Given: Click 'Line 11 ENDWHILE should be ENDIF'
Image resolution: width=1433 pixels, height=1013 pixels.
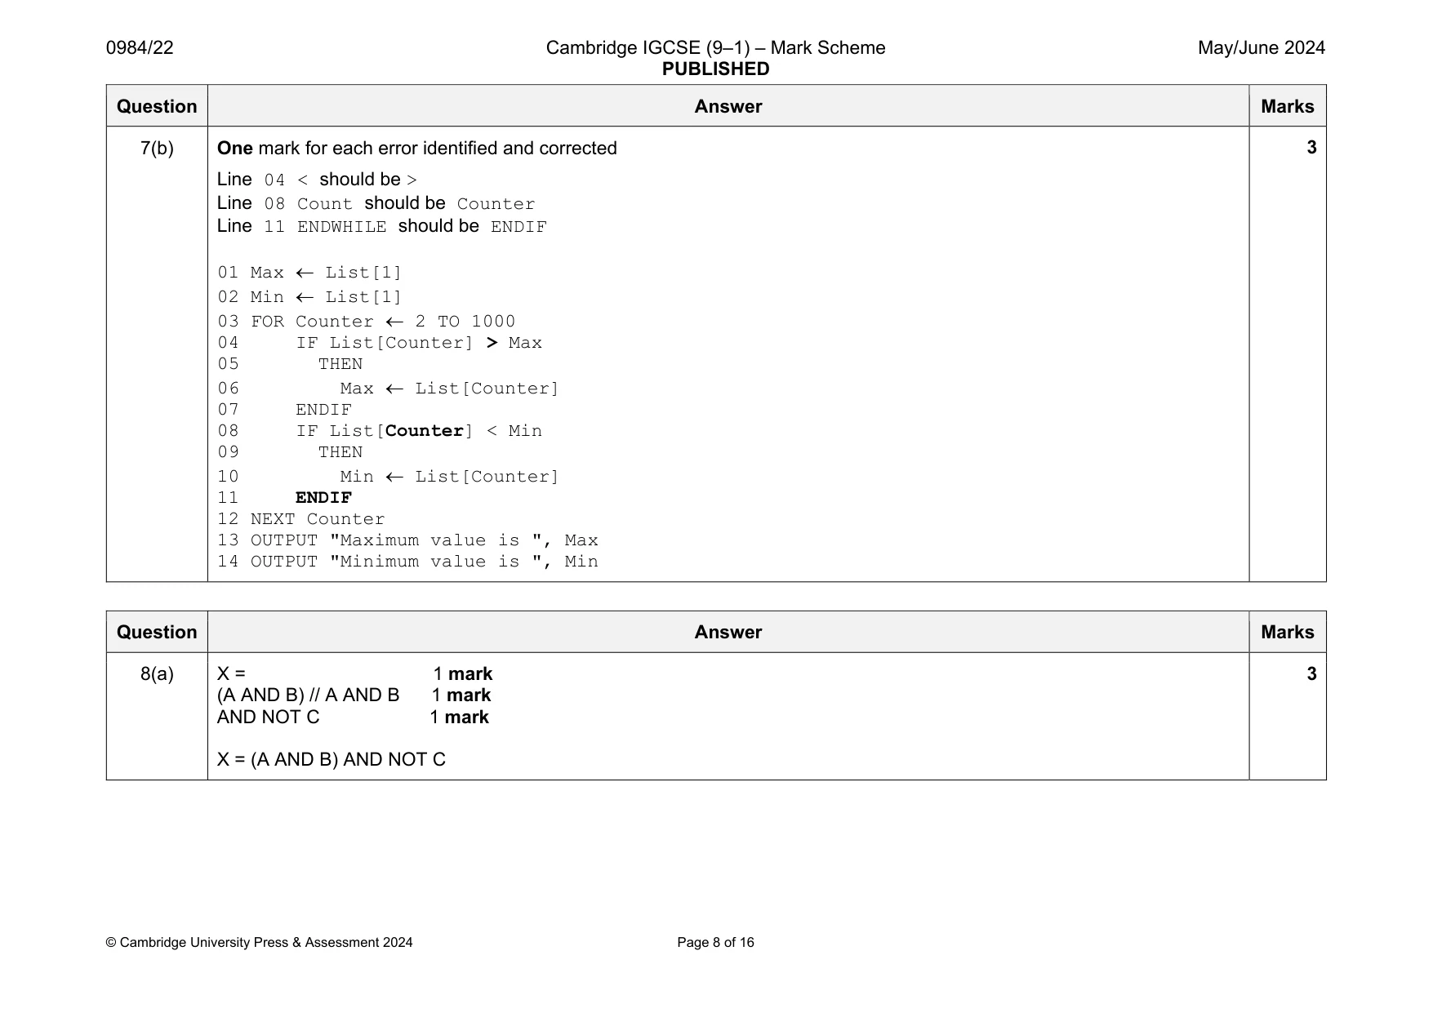Looking at the screenshot, I should tap(381, 226).
